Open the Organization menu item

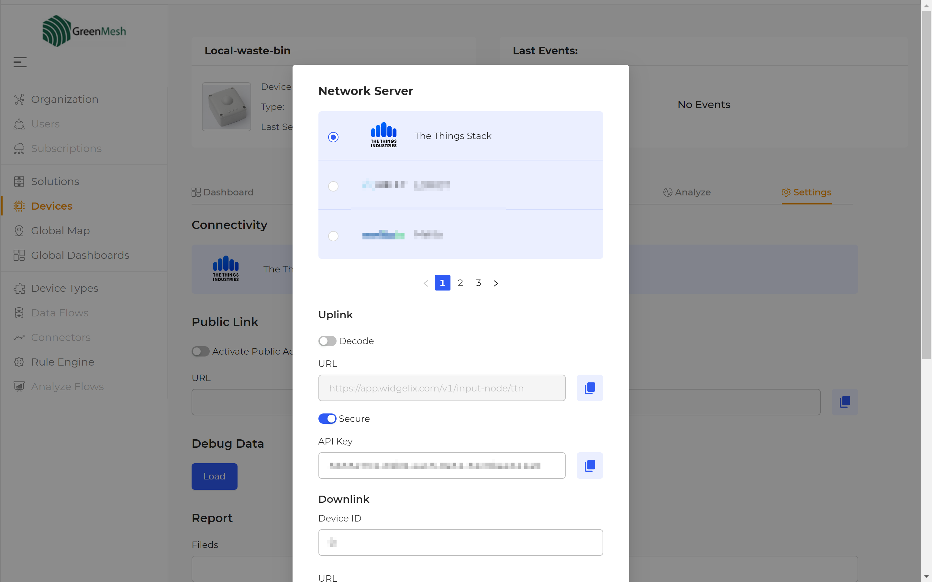[x=65, y=99]
